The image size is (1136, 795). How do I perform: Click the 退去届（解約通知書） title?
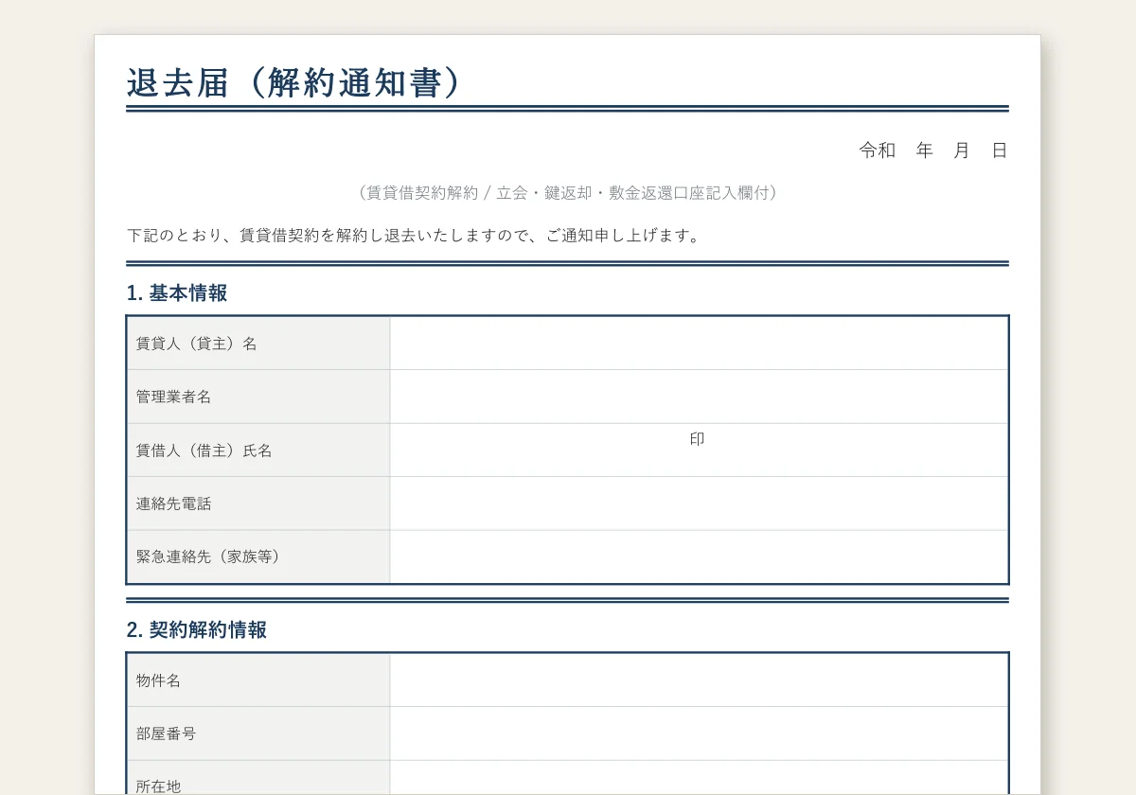coord(294,83)
